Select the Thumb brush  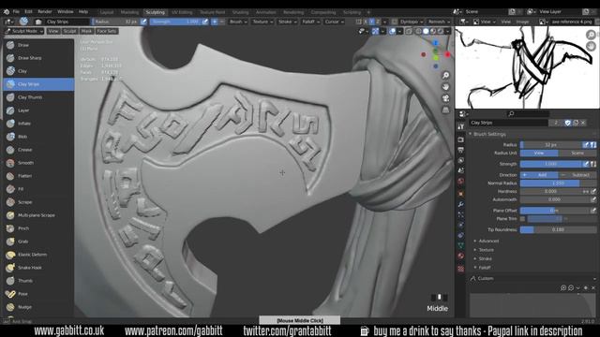pyautogui.click(x=38, y=281)
